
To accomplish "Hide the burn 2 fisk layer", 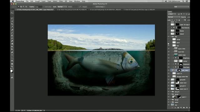I will (x=169, y=49).
